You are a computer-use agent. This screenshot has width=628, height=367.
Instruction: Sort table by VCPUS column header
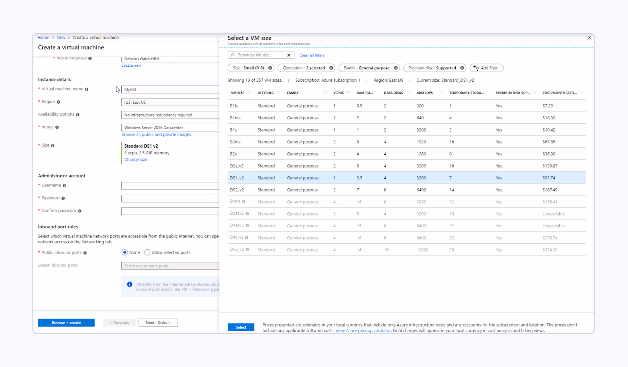click(338, 93)
